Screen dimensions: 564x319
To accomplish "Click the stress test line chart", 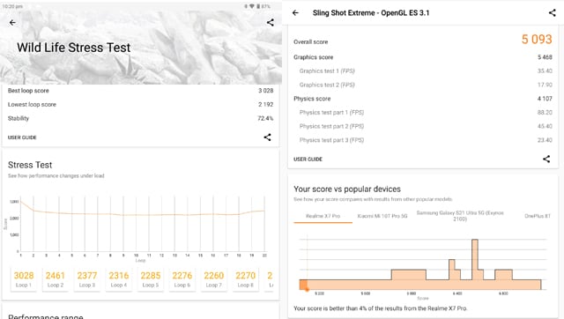I will point(143,225).
